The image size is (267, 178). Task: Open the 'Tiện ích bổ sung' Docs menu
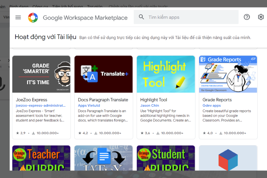click(67, 6)
